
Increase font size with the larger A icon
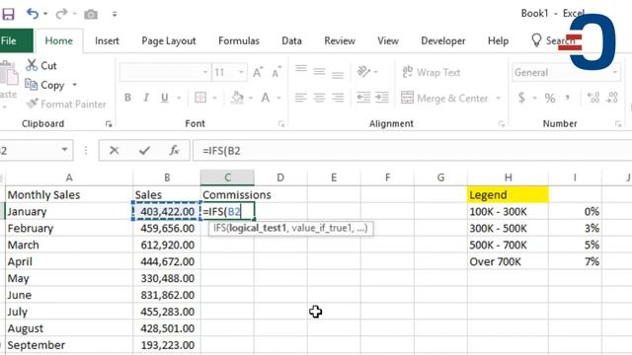pyautogui.click(x=258, y=72)
